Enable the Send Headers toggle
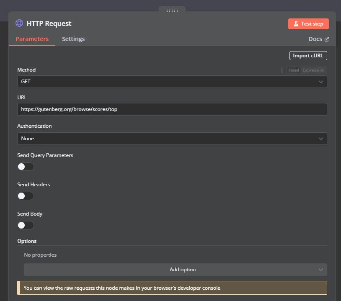This screenshot has height=301, width=341. click(26, 196)
